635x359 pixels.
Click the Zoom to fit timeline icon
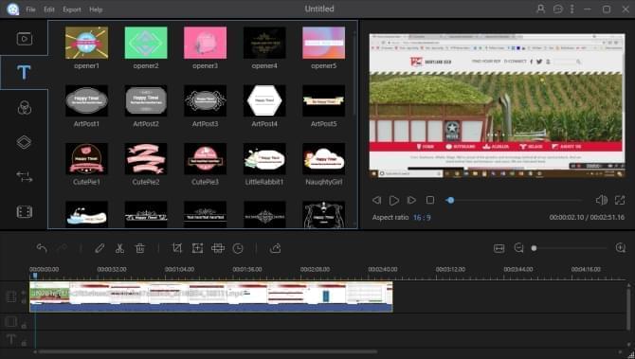pyautogui.click(x=499, y=248)
